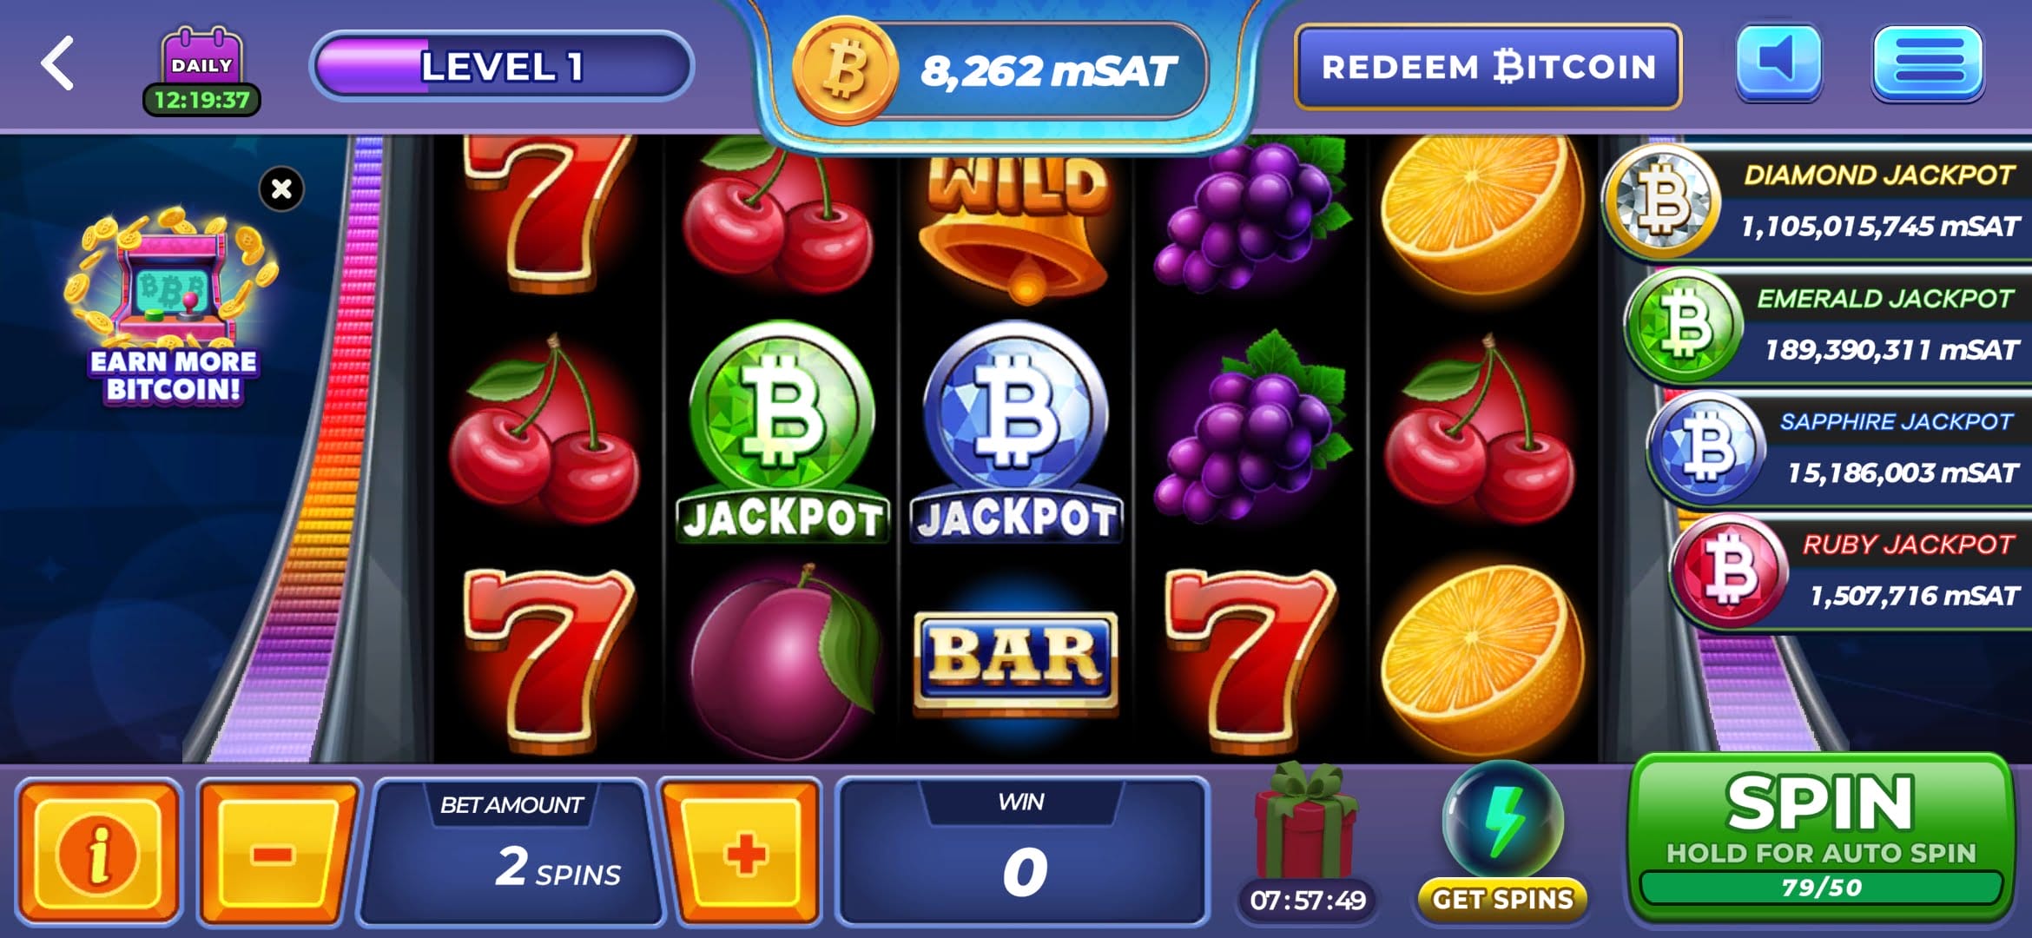This screenshot has height=938, width=2032.
Task: Open the hamburger menu
Action: (1928, 63)
